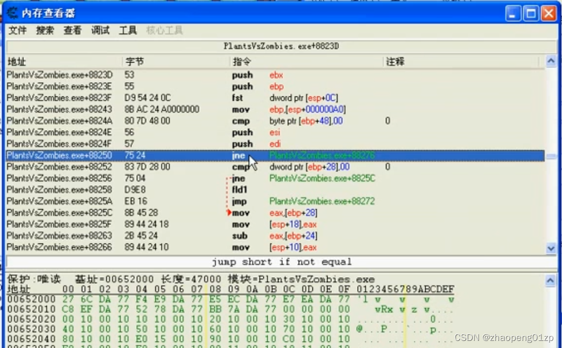This screenshot has height=348, width=562.
Task: Click hex row address 00652040
Action: (x=32, y=339)
